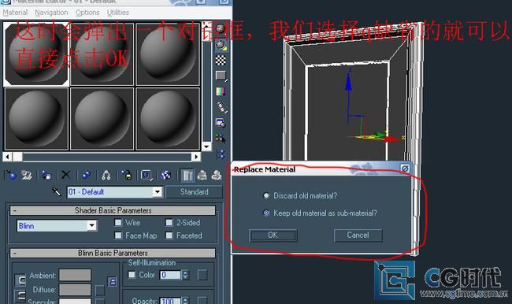This screenshot has width=512, height=304.
Task: Click the Make Unique icon
Action: coord(106,176)
